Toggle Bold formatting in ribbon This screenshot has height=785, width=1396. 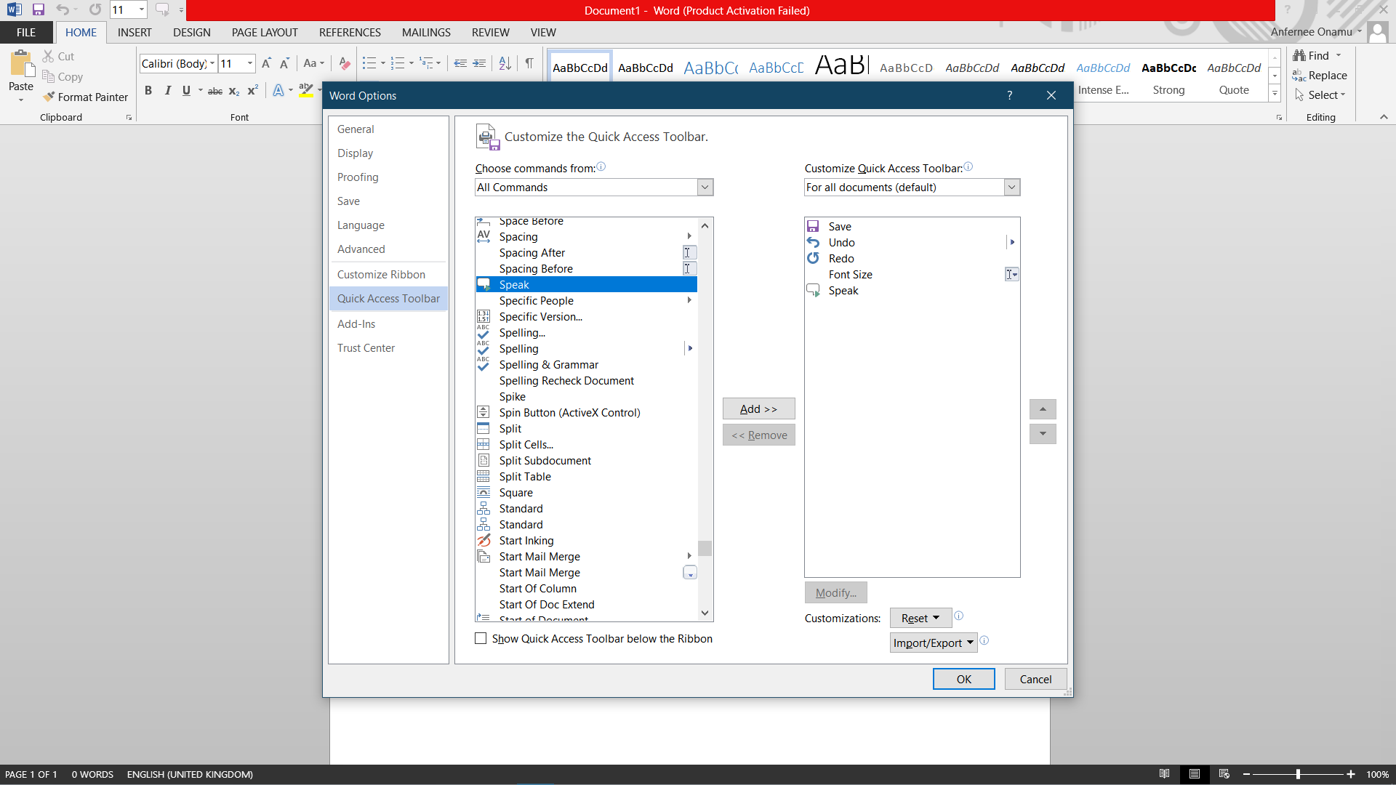click(148, 91)
